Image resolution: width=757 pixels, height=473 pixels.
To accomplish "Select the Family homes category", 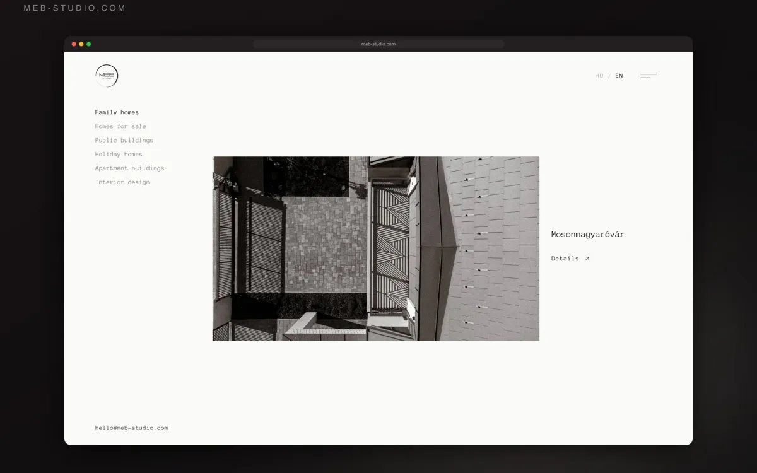I will 117,112.
